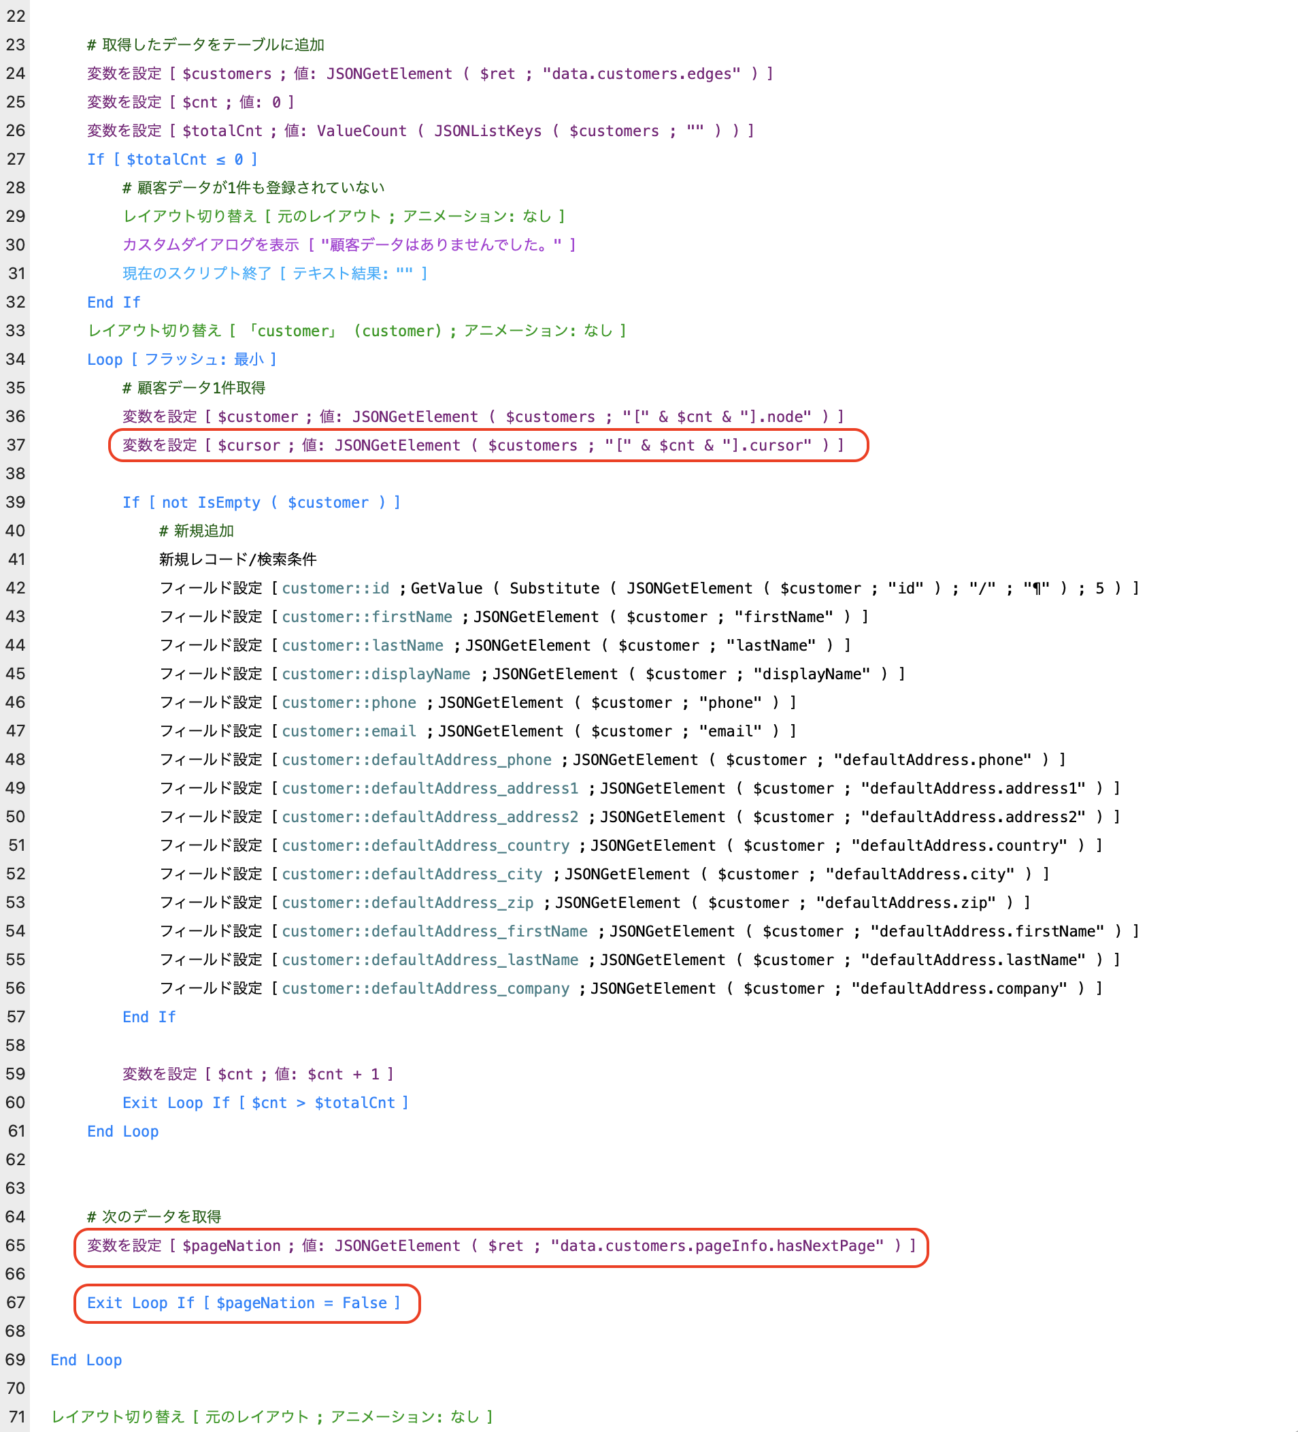1298x1432 pixels.
Task: Select script line 24 setting $customers variable
Action: [x=431, y=74]
